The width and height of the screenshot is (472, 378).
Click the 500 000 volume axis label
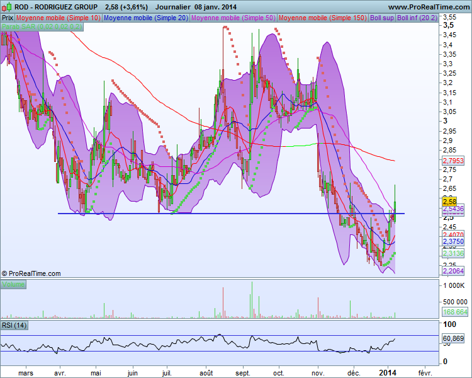455,302
